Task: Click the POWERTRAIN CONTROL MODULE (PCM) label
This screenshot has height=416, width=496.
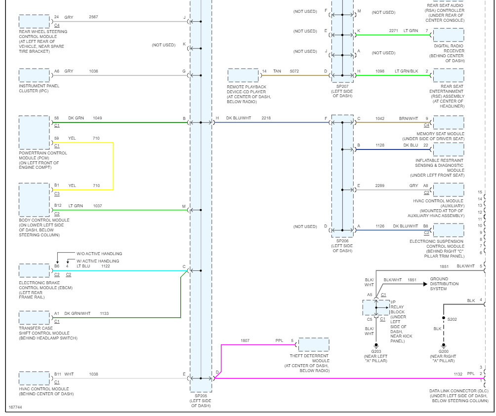Action: coord(43,160)
